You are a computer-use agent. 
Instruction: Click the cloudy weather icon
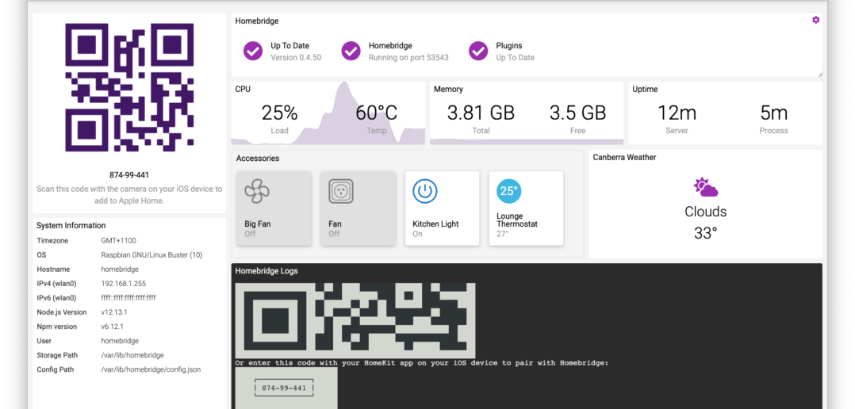pos(705,188)
